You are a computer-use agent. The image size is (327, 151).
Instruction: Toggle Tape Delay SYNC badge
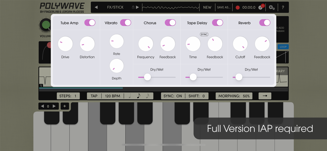click(204, 34)
